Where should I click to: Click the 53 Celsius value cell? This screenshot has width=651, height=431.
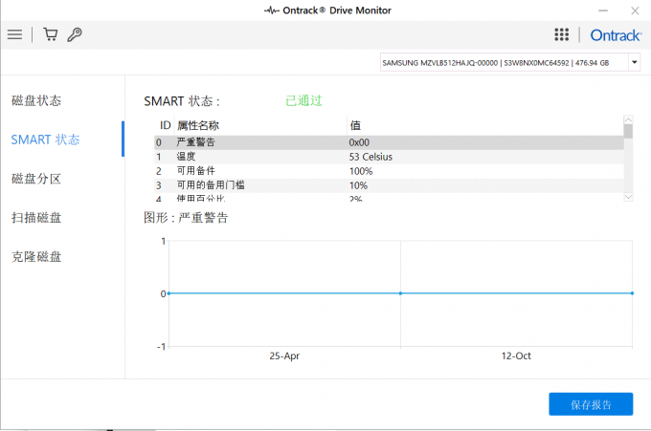370,157
